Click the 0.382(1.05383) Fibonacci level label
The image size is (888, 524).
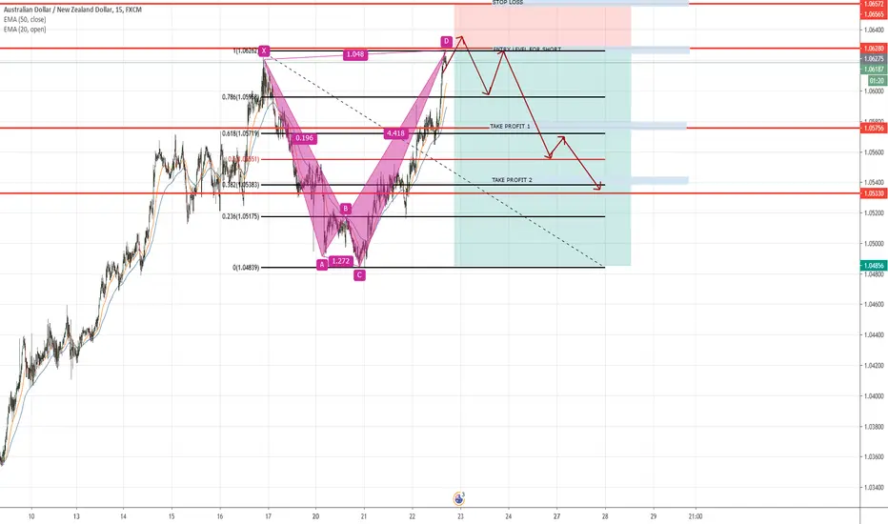(x=241, y=185)
